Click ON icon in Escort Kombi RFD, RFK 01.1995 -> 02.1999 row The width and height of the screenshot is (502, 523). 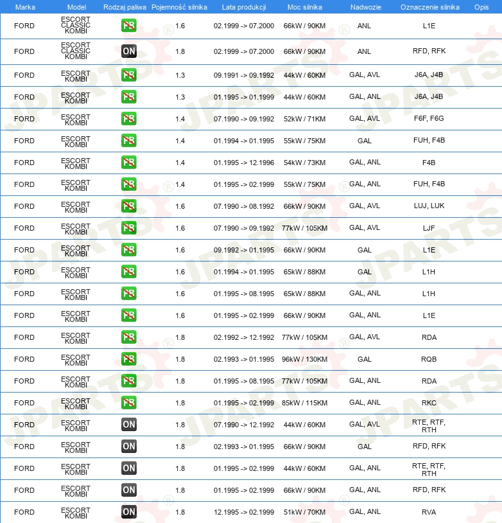tap(128, 490)
